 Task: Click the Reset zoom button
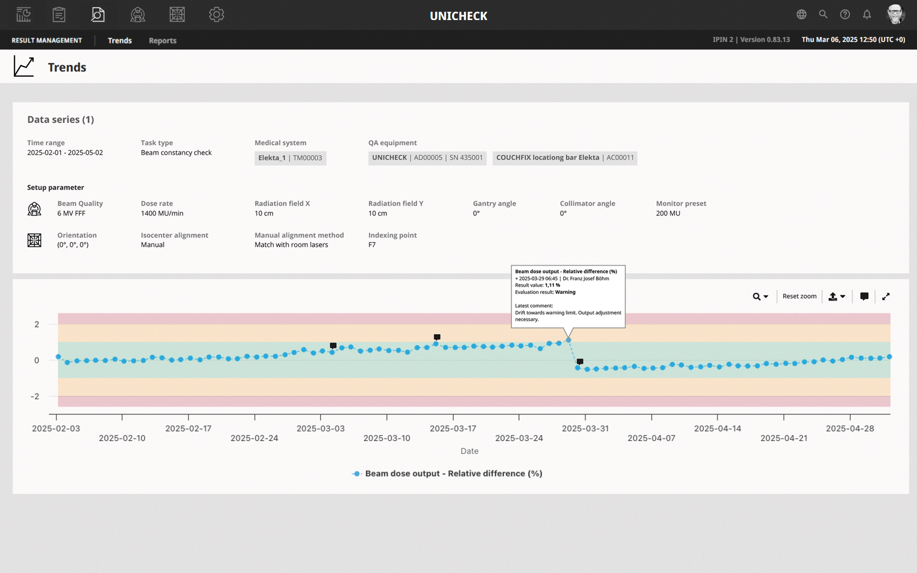[x=799, y=297]
